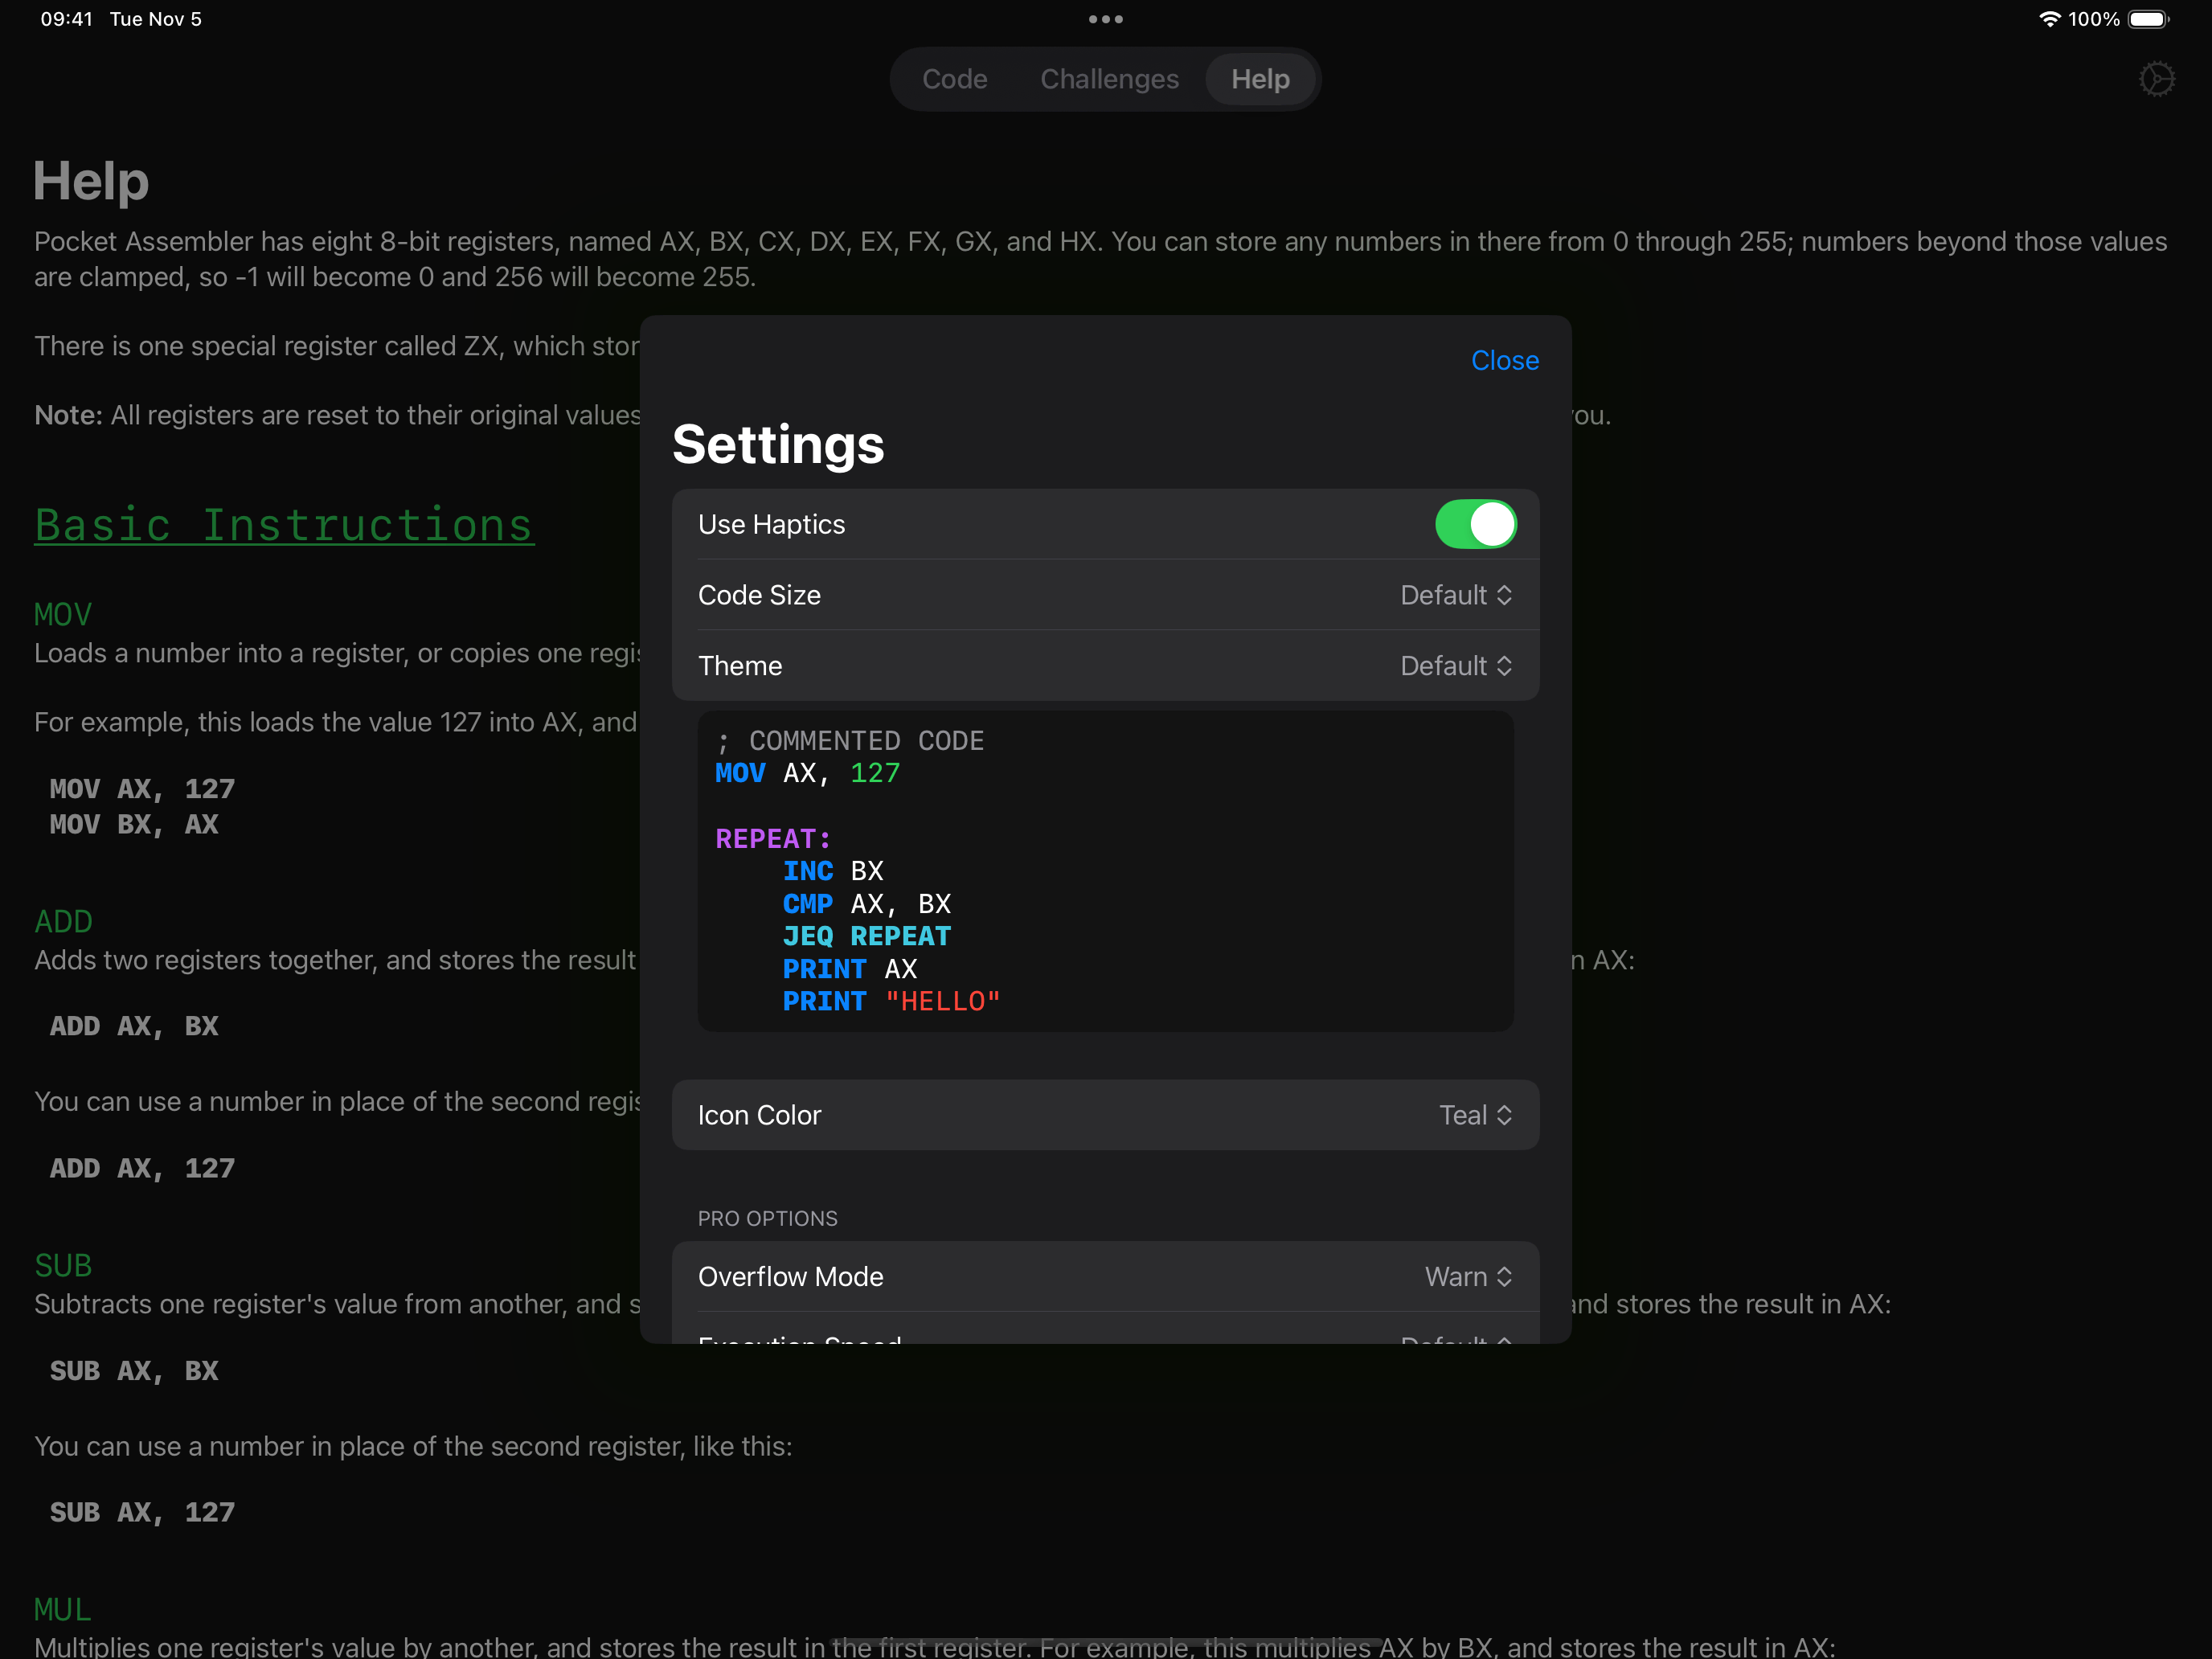Click the MUL instruction heading
This screenshot has height=1659, width=2212.
tap(63, 1609)
